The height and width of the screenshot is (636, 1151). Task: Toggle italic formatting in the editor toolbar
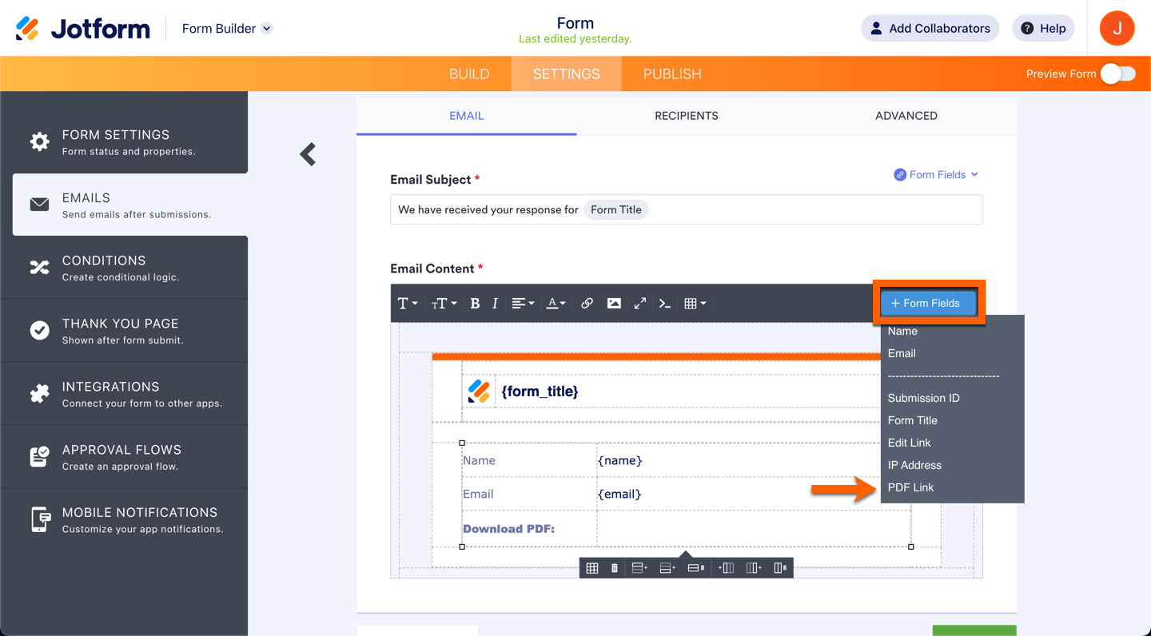tap(495, 304)
